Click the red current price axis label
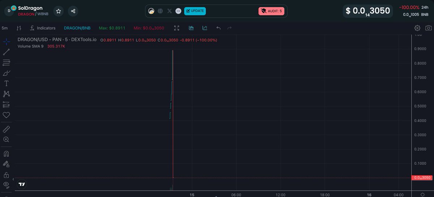The image size is (434, 197). point(422,177)
